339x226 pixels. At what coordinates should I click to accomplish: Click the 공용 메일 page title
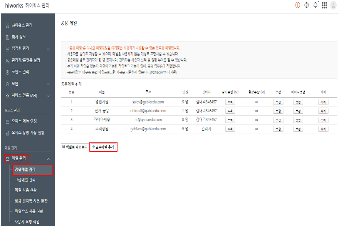[x=69, y=23]
